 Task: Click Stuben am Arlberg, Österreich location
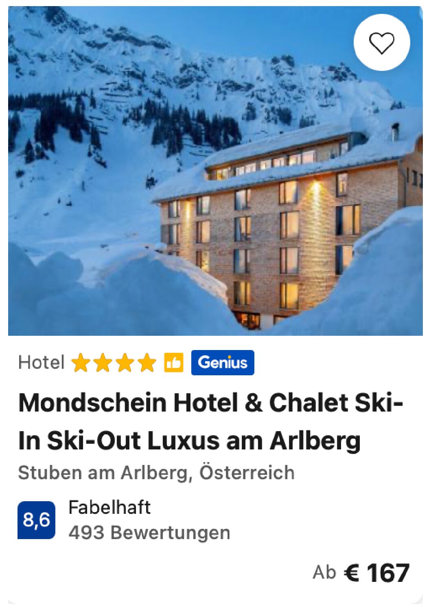point(156,473)
